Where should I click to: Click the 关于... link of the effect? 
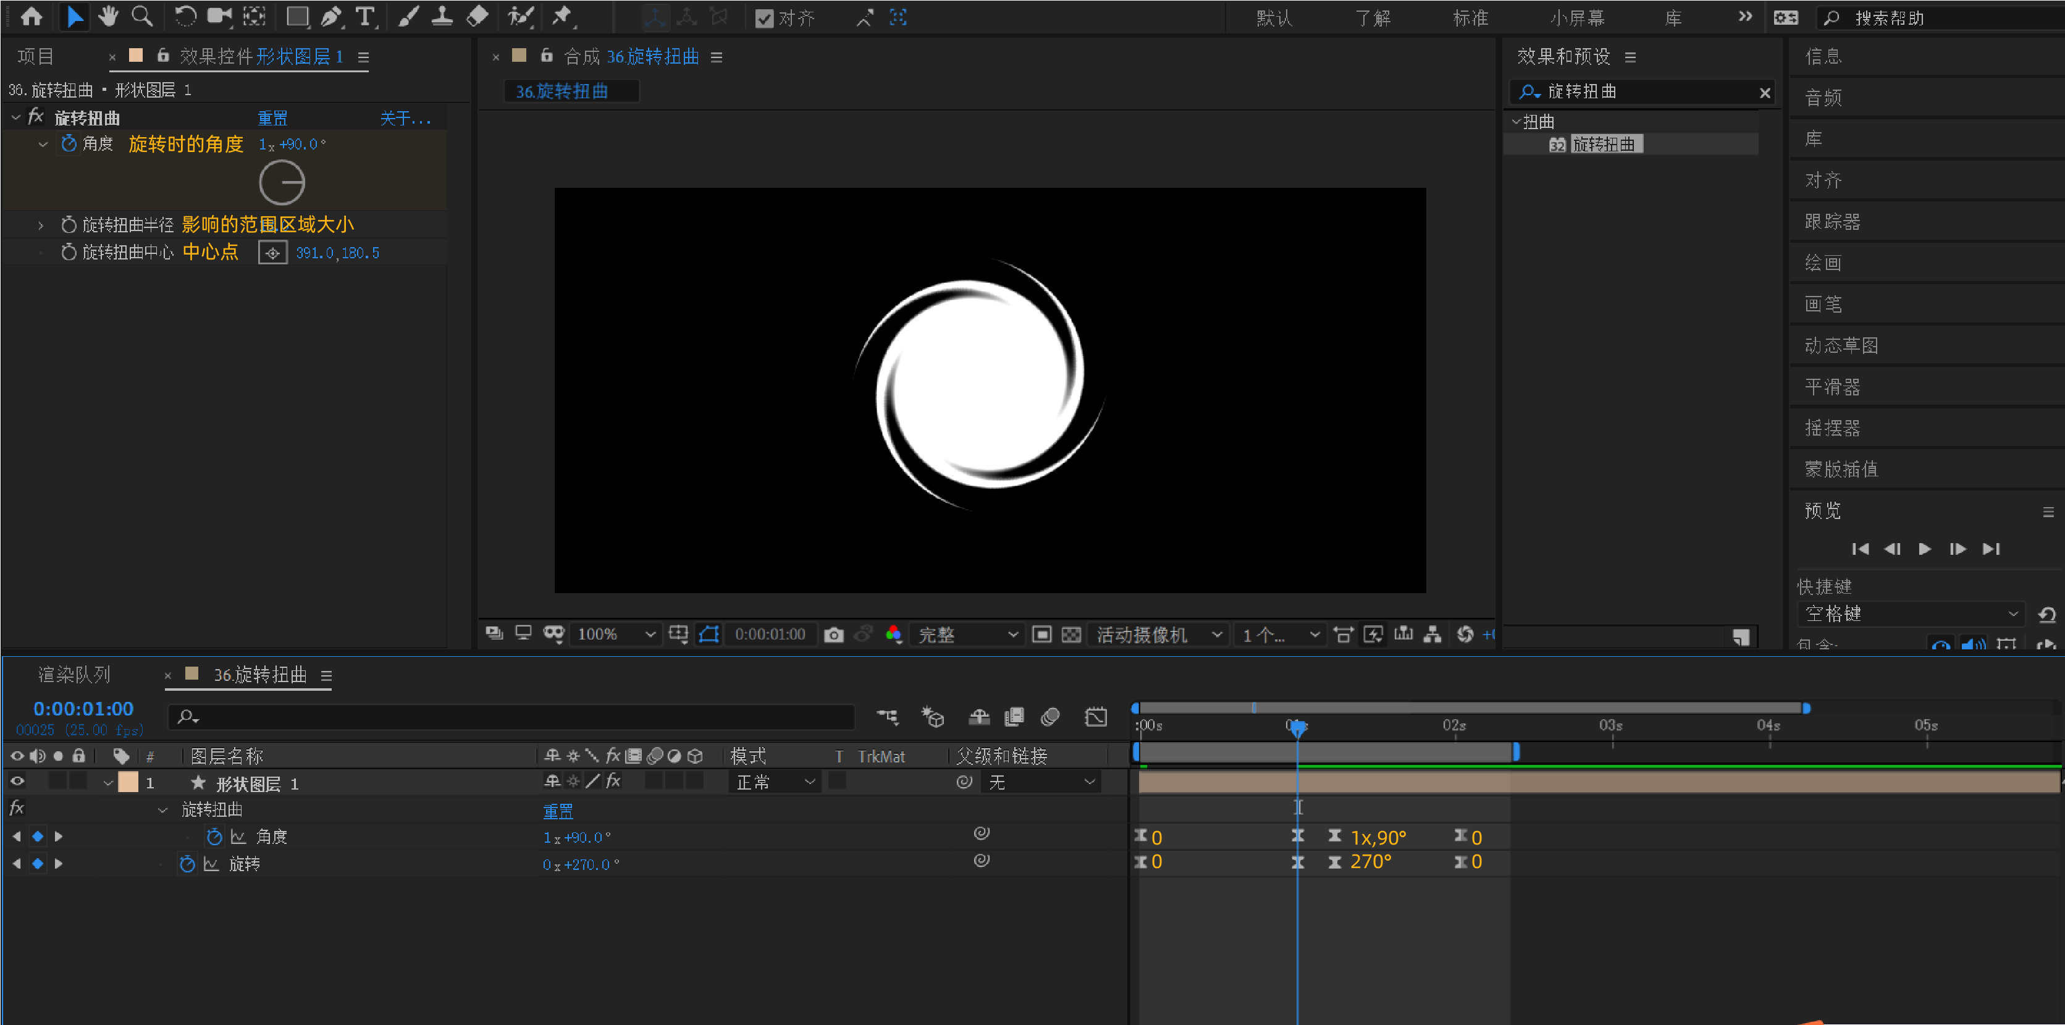[x=405, y=119]
